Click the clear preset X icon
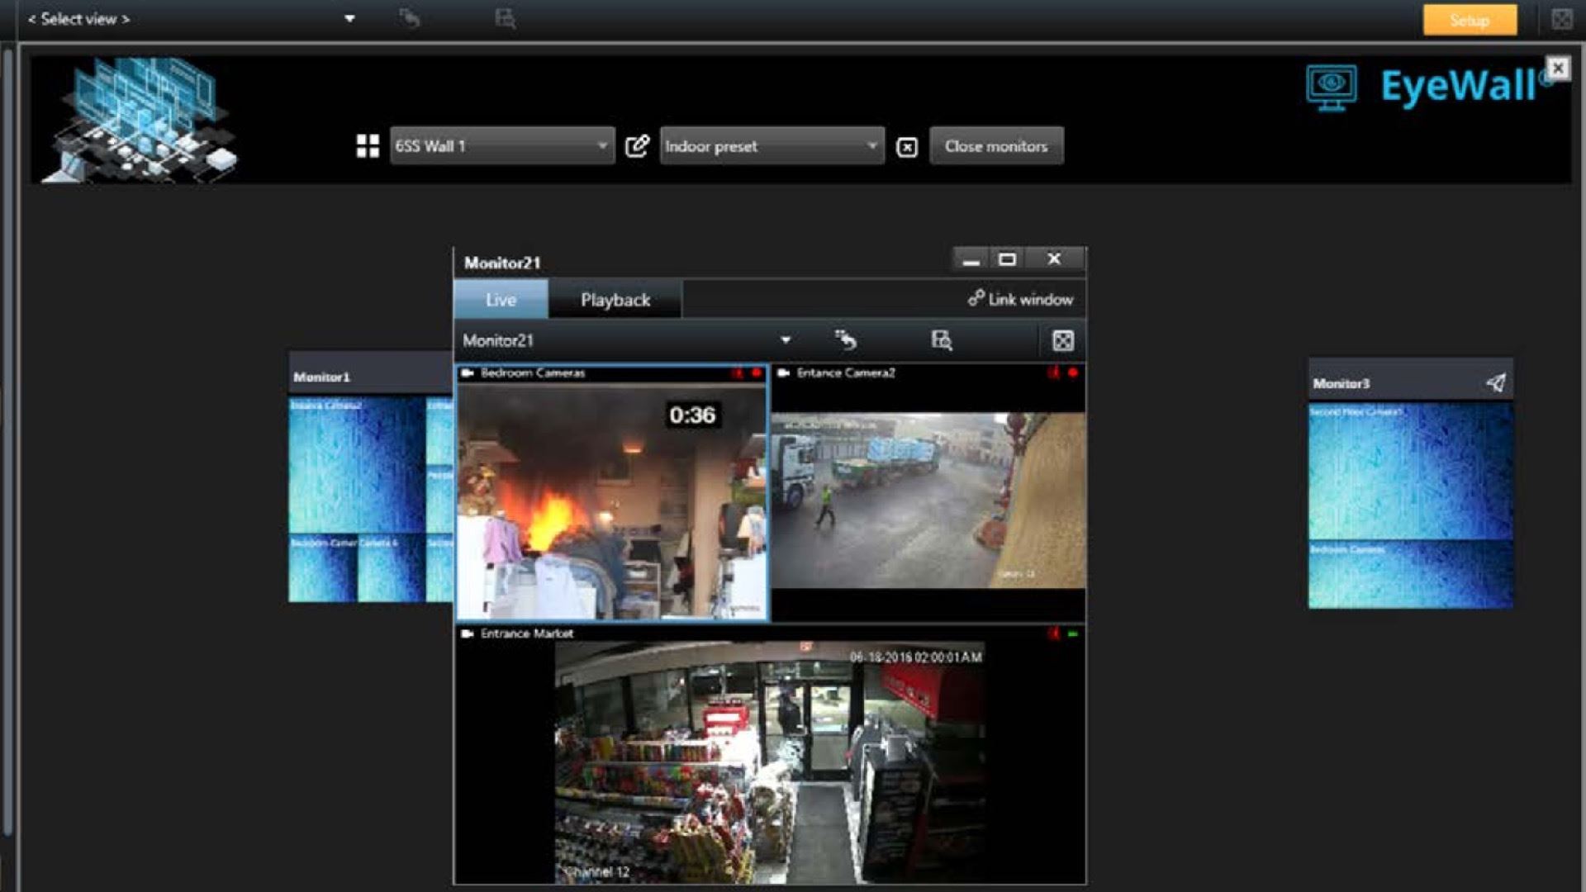 point(907,147)
